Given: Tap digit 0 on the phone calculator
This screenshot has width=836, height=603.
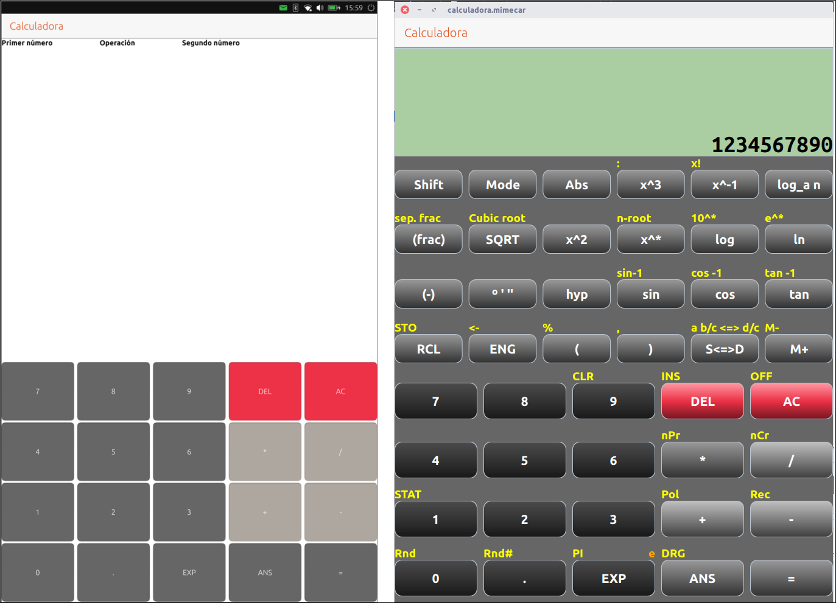Looking at the screenshot, I should tap(38, 572).
